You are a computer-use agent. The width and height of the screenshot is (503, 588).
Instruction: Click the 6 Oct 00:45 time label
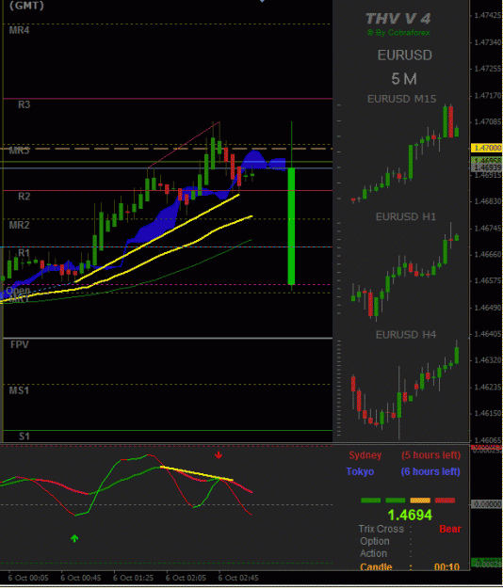[x=81, y=578]
